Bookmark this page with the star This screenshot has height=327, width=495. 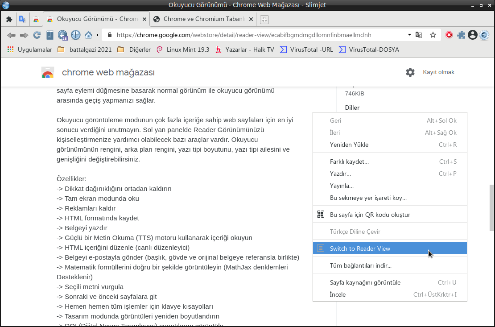click(x=433, y=35)
